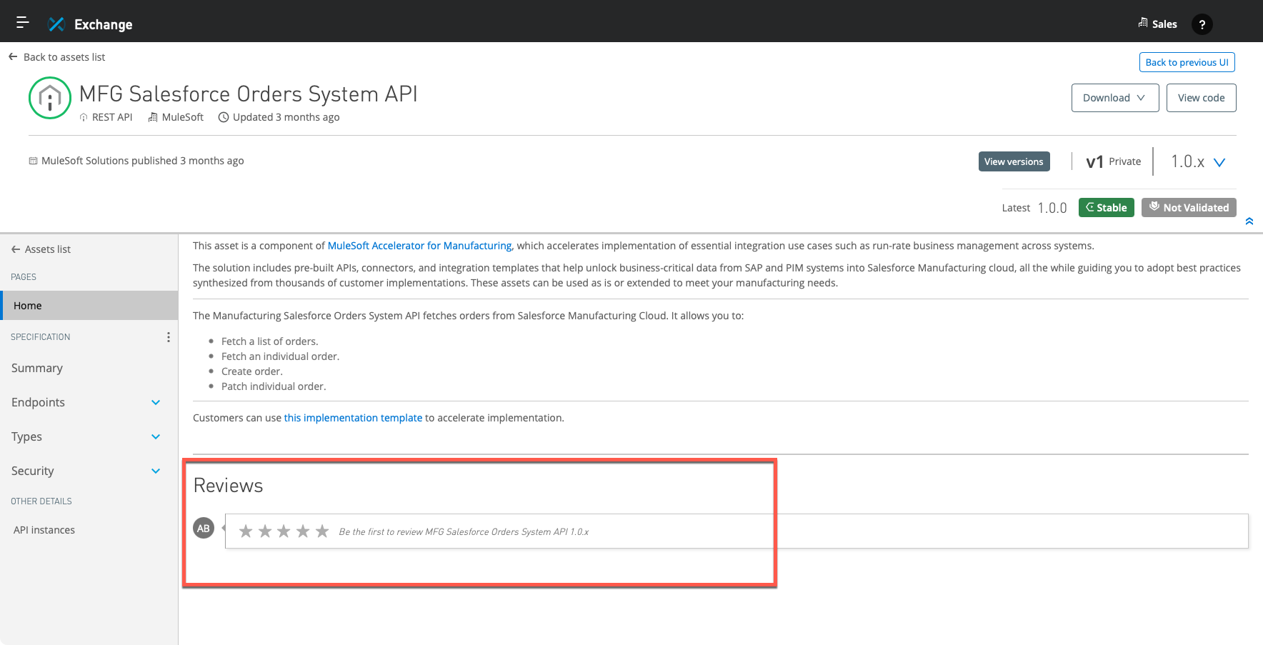Click the v1 Private version label
1263x645 pixels.
click(x=1113, y=161)
